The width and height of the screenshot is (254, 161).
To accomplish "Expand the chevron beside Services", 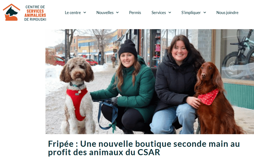I will (x=170, y=13).
